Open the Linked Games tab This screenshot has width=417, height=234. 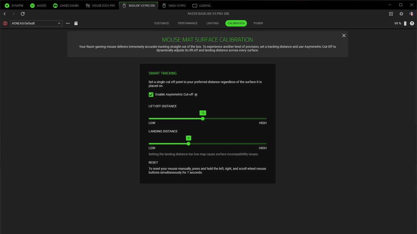tap(66, 6)
